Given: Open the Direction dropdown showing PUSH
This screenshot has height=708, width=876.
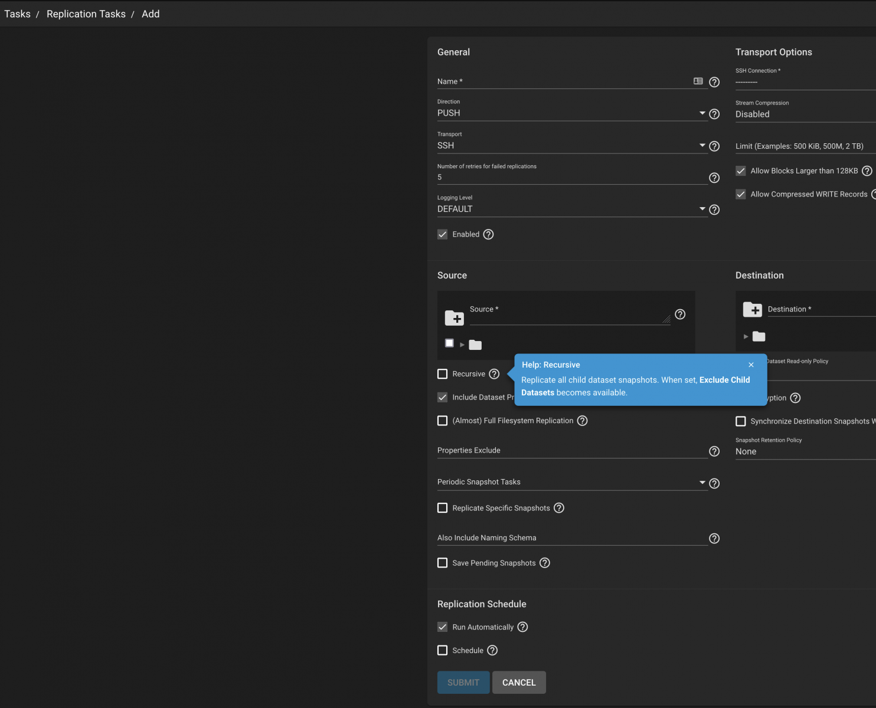Looking at the screenshot, I should 572,113.
